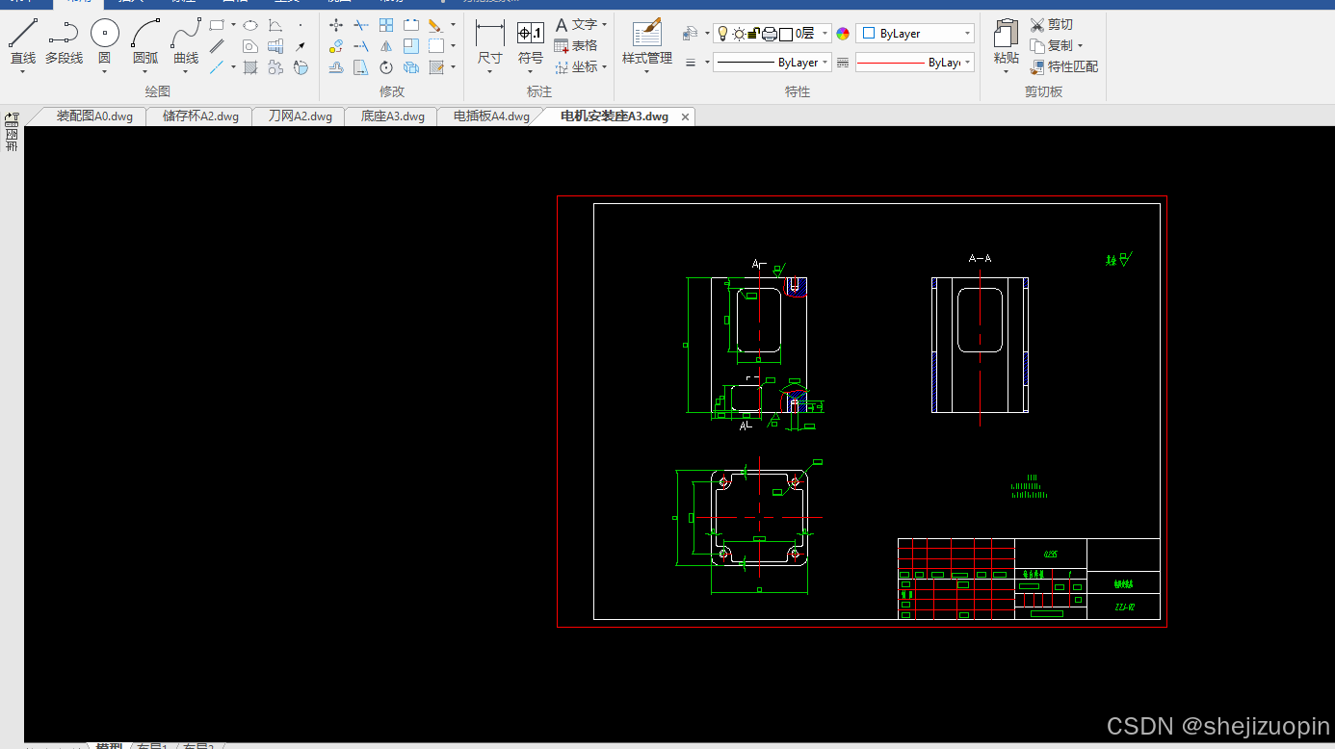This screenshot has height=749, width=1335.
Task: Open the rainbow color wheel picker
Action: click(843, 34)
